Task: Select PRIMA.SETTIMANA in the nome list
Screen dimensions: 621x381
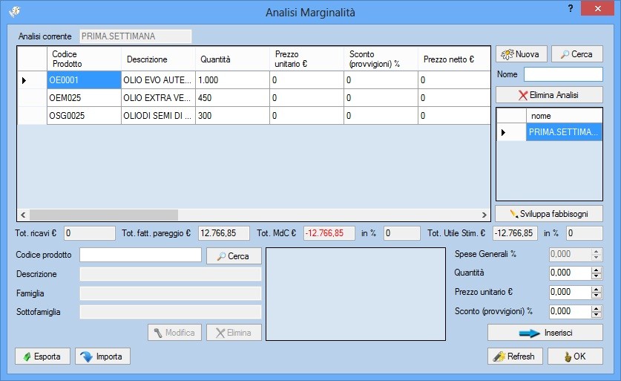Action: (x=564, y=132)
